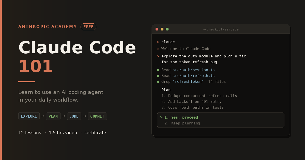Click arrow between PLAN and CODE
Screen dimensions: 305x160
coord(64,116)
